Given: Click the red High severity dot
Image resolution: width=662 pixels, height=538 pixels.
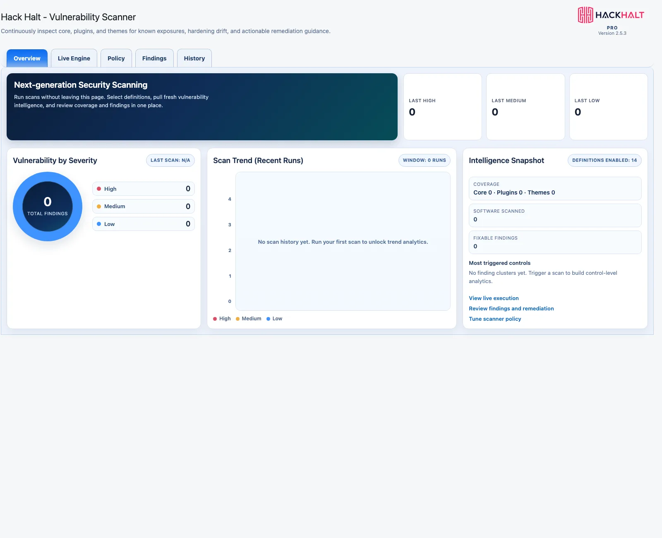Looking at the screenshot, I should 99,189.
